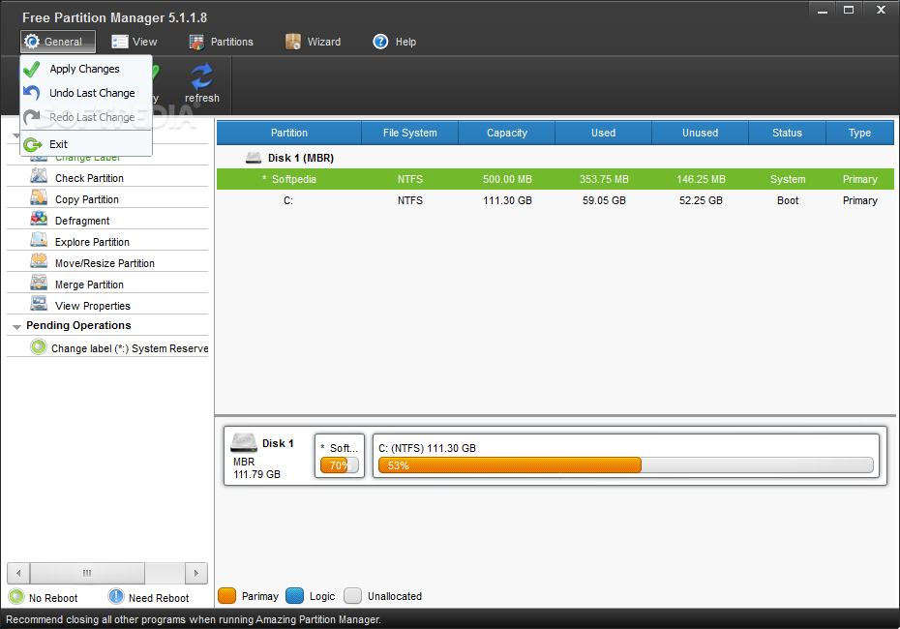
Task: Click the 353.75 MB used cell
Action: pyautogui.click(x=604, y=179)
